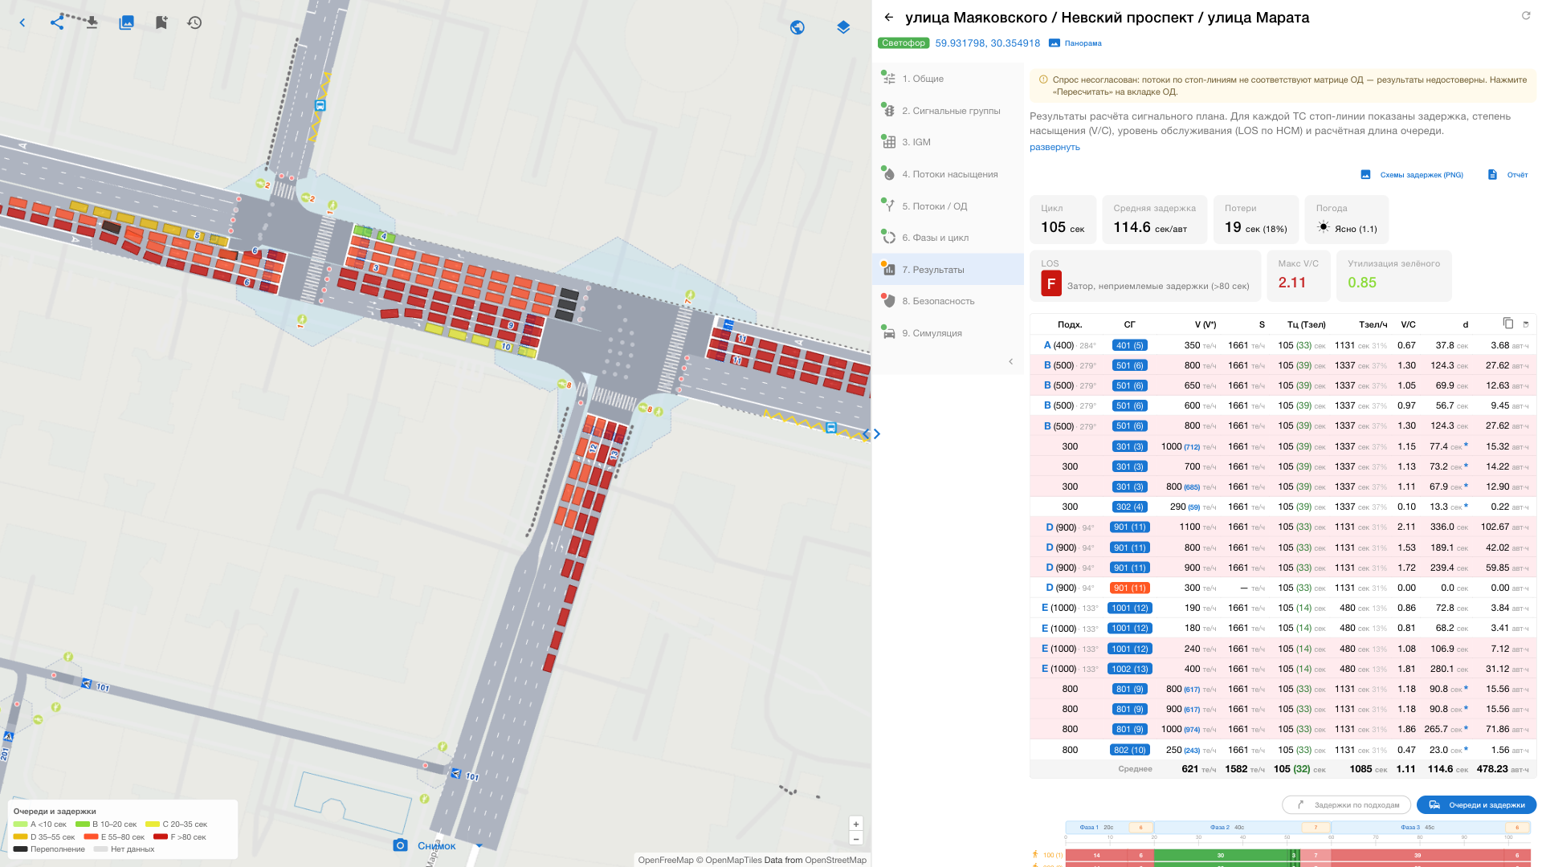Click the Утилизация зелёного 0.85 card
The image size is (1542, 867).
(1393, 275)
